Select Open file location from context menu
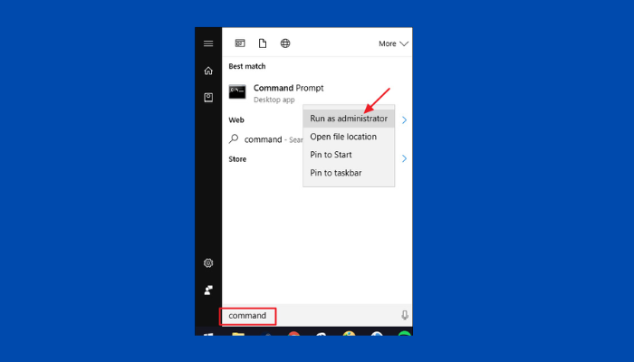The width and height of the screenshot is (634, 362). point(343,137)
